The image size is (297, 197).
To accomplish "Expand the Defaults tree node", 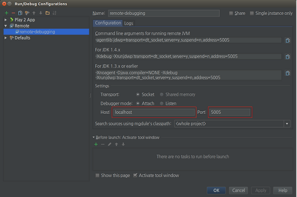I will coord(6,38).
